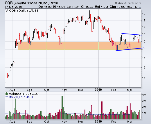Click the 11 price axis label
Screen dimensions: 151x124
(x=144, y=78)
